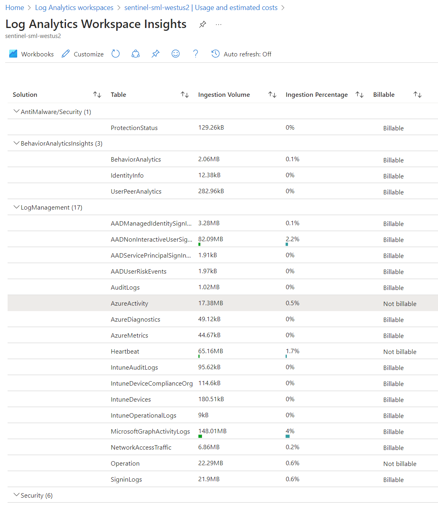The image size is (438, 506).
Task: Click Not billable in Operation row
Action: [400, 464]
